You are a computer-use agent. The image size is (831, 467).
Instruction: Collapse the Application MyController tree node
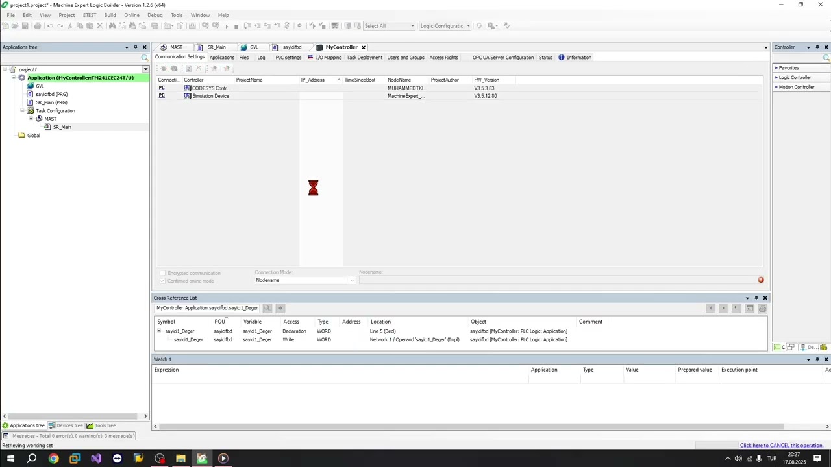coord(14,78)
